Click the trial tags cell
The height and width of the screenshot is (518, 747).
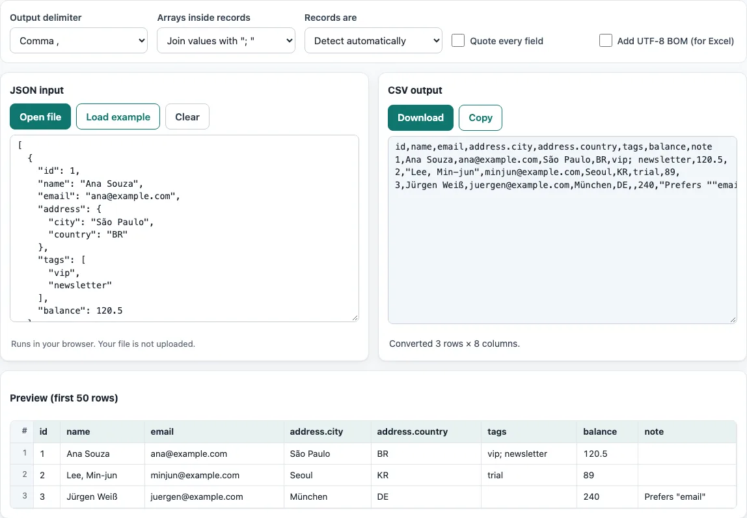click(529, 475)
